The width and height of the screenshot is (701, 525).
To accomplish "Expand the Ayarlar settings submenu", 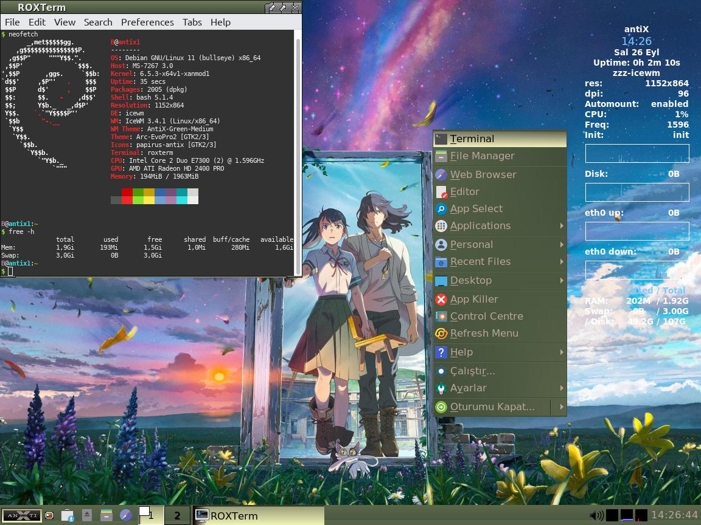I will 500,388.
